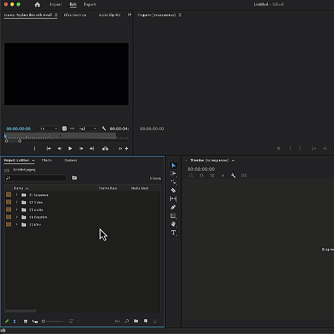This screenshot has height=334, width=334.
Task: Create new search bin from query icon
Action: click(x=74, y=178)
